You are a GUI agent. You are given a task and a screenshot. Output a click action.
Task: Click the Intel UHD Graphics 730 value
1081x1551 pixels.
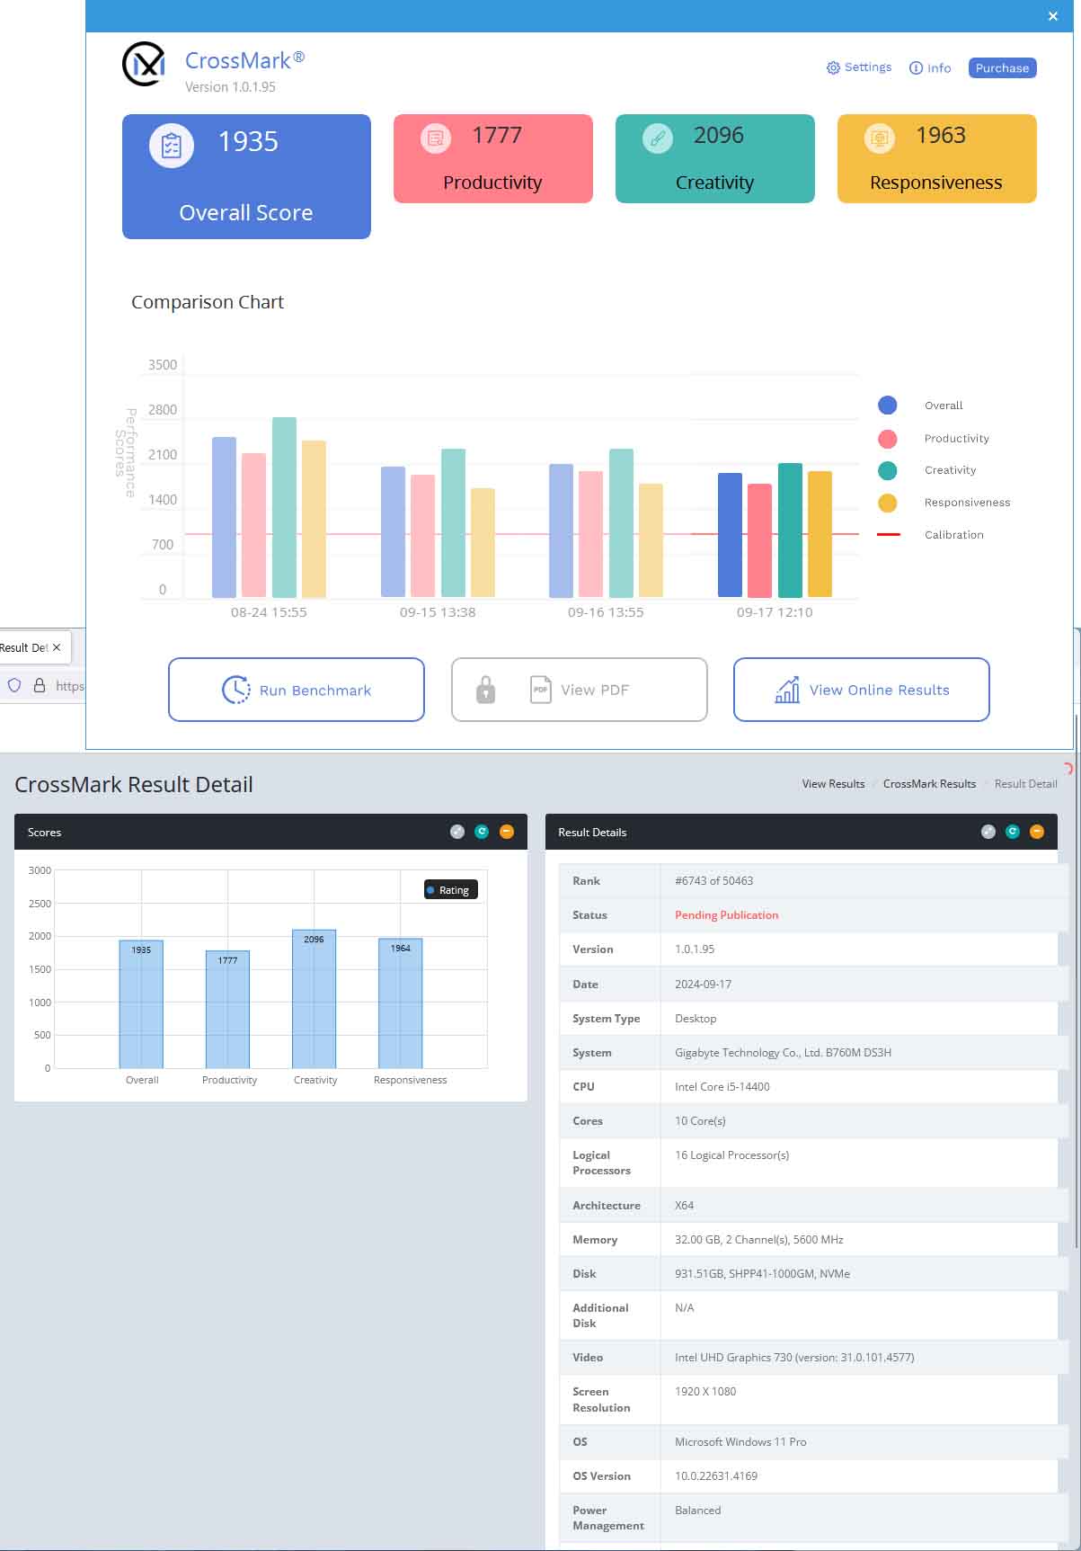794,1358
